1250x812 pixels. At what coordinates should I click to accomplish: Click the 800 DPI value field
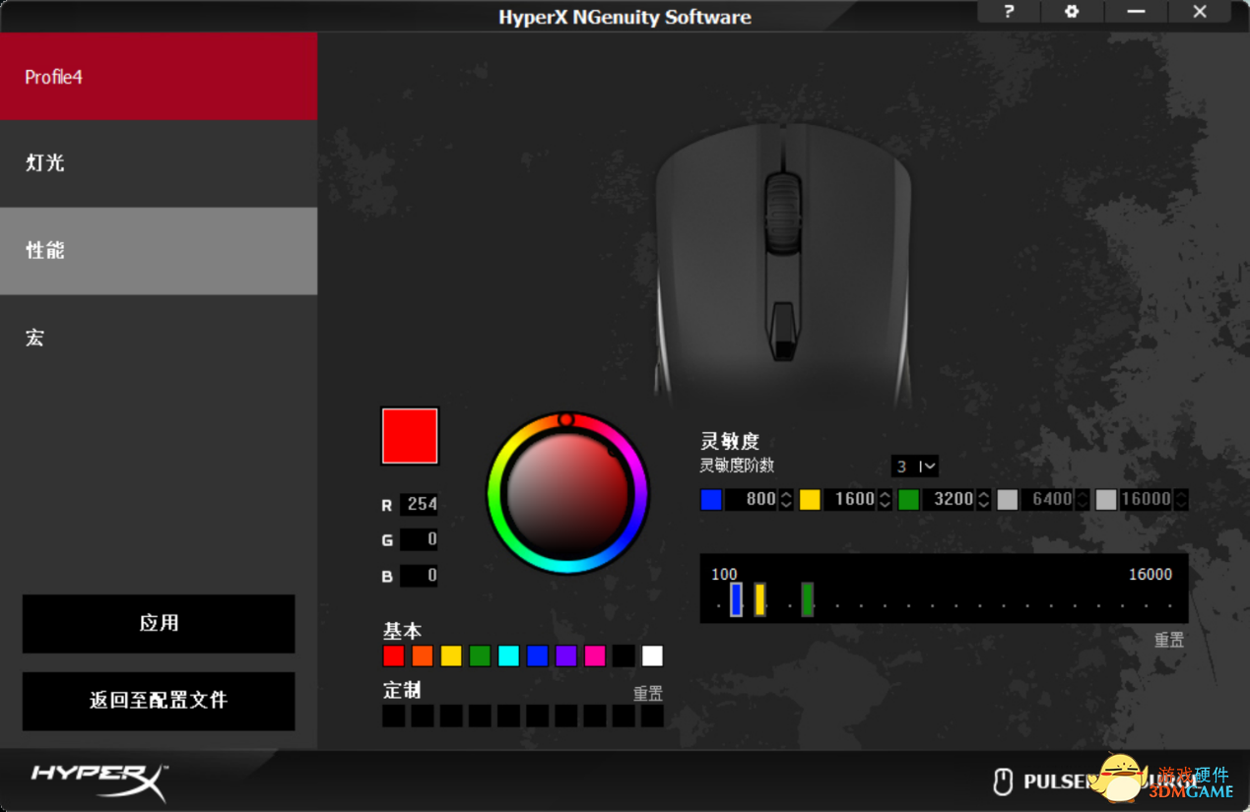click(752, 499)
